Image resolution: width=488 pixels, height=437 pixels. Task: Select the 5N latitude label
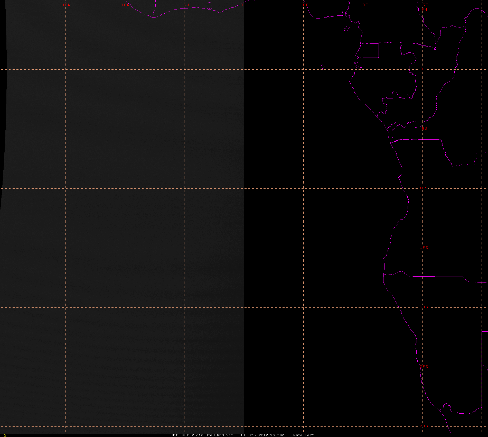click(x=424, y=10)
